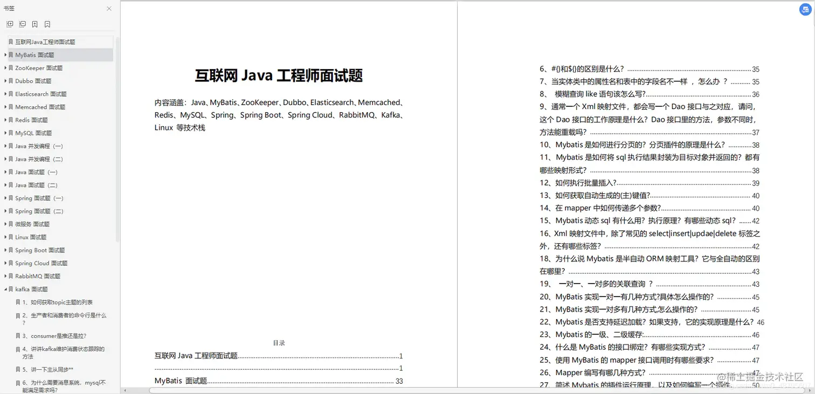Viewport: 815px width, 394px height.
Task: Collapse the kafka 面试题 bookmark node
Action: coord(5,289)
